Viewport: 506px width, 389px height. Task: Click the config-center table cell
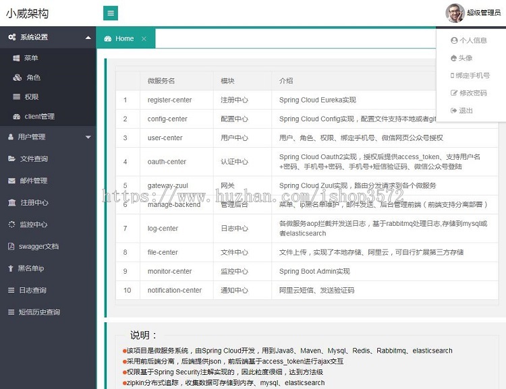pyautogui.click(x=177, y=119)
